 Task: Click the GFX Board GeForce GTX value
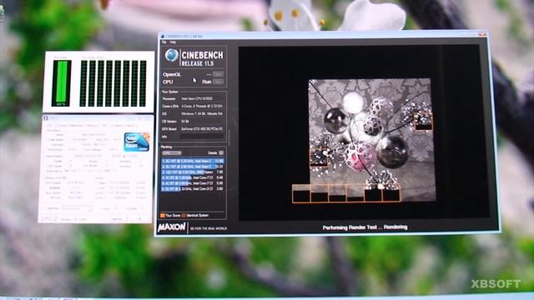coord(202,129)
